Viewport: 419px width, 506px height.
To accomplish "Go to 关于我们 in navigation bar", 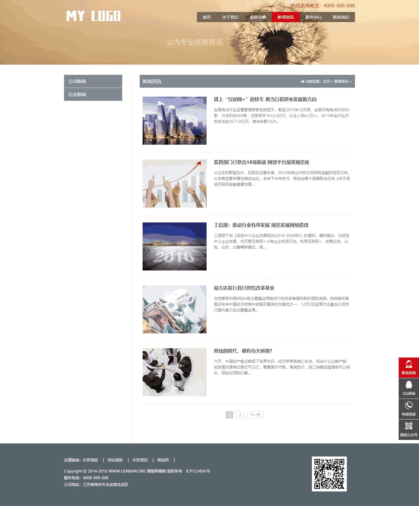I will (x=230, y=17).
